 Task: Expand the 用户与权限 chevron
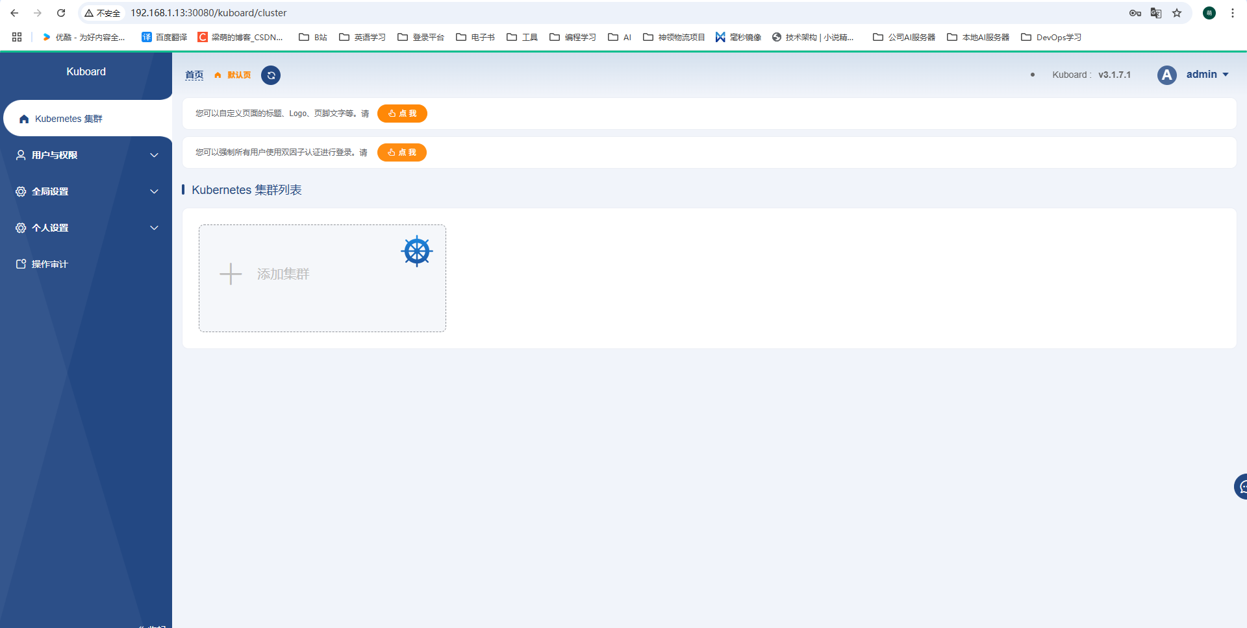click(154, 155)
